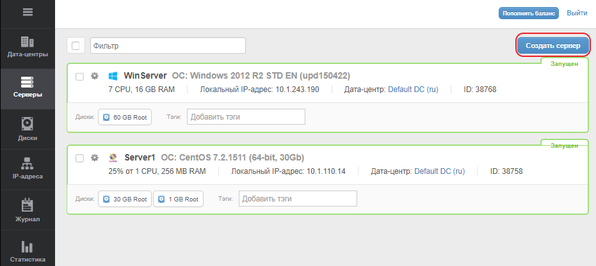Click the Windows logo icon of WinServer
Viewport: 596px width, 266px height.
click(113, 76)
